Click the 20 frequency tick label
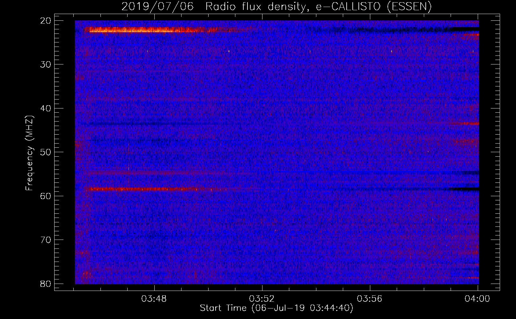 click(46, 20)
